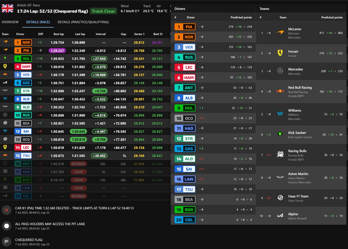
Task: Click Kick Sauber logo in Teams standings
Action: (x=280, y=134)
